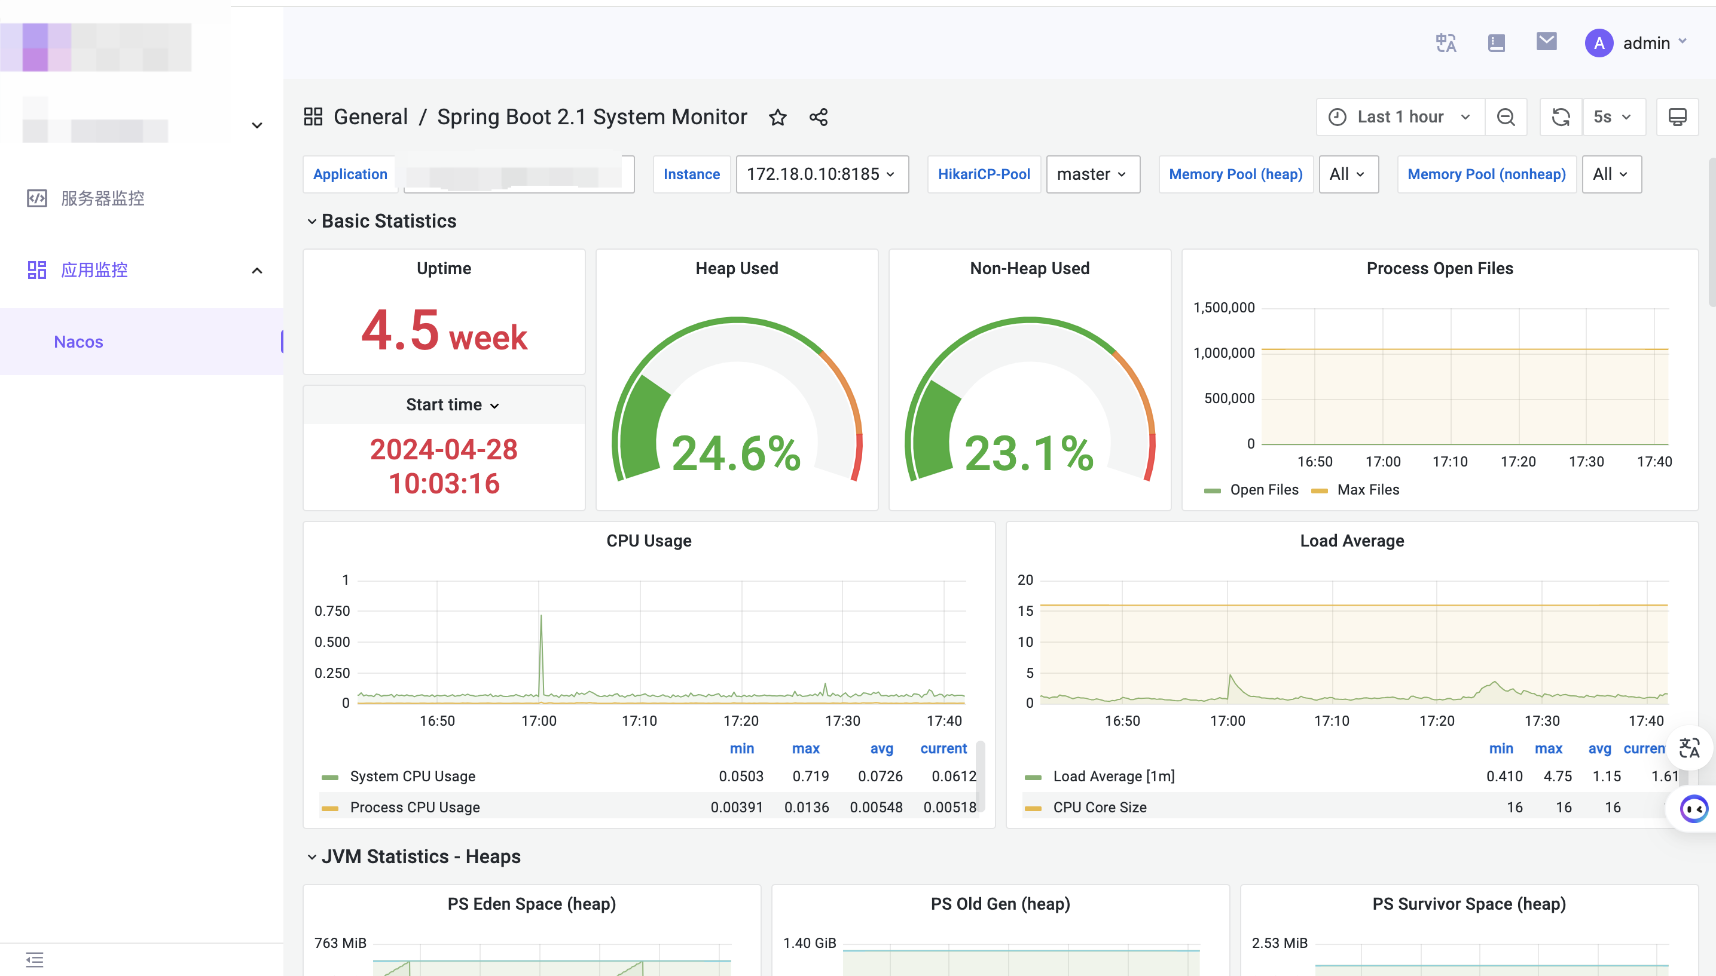
Task: Click the blurred logo in sidebar header
Action: click(x=95, y=47)
